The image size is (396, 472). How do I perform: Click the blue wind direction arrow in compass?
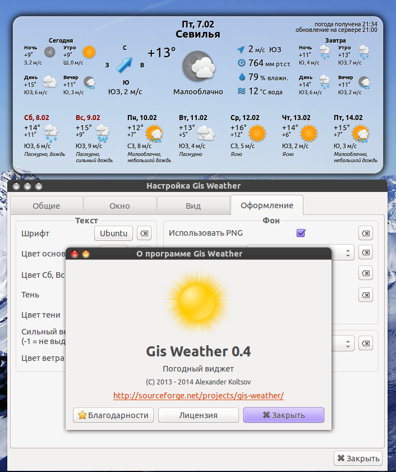(125, 65)
